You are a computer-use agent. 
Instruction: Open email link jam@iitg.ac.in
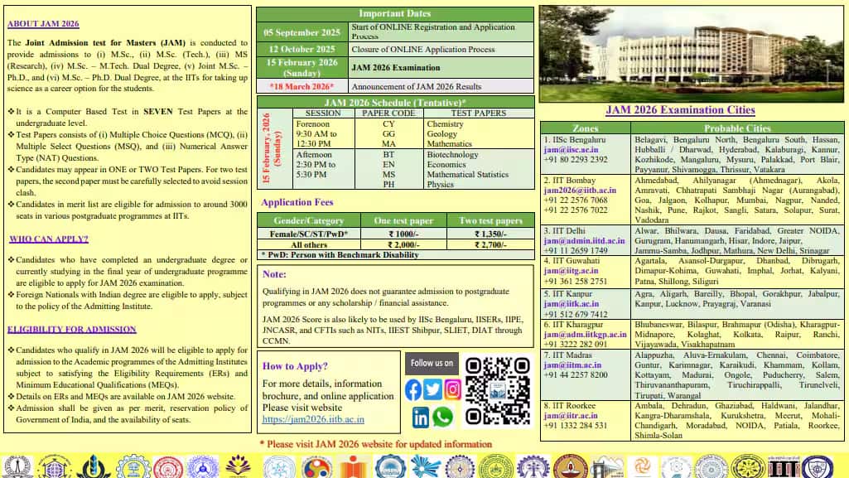tap(571, 271)
